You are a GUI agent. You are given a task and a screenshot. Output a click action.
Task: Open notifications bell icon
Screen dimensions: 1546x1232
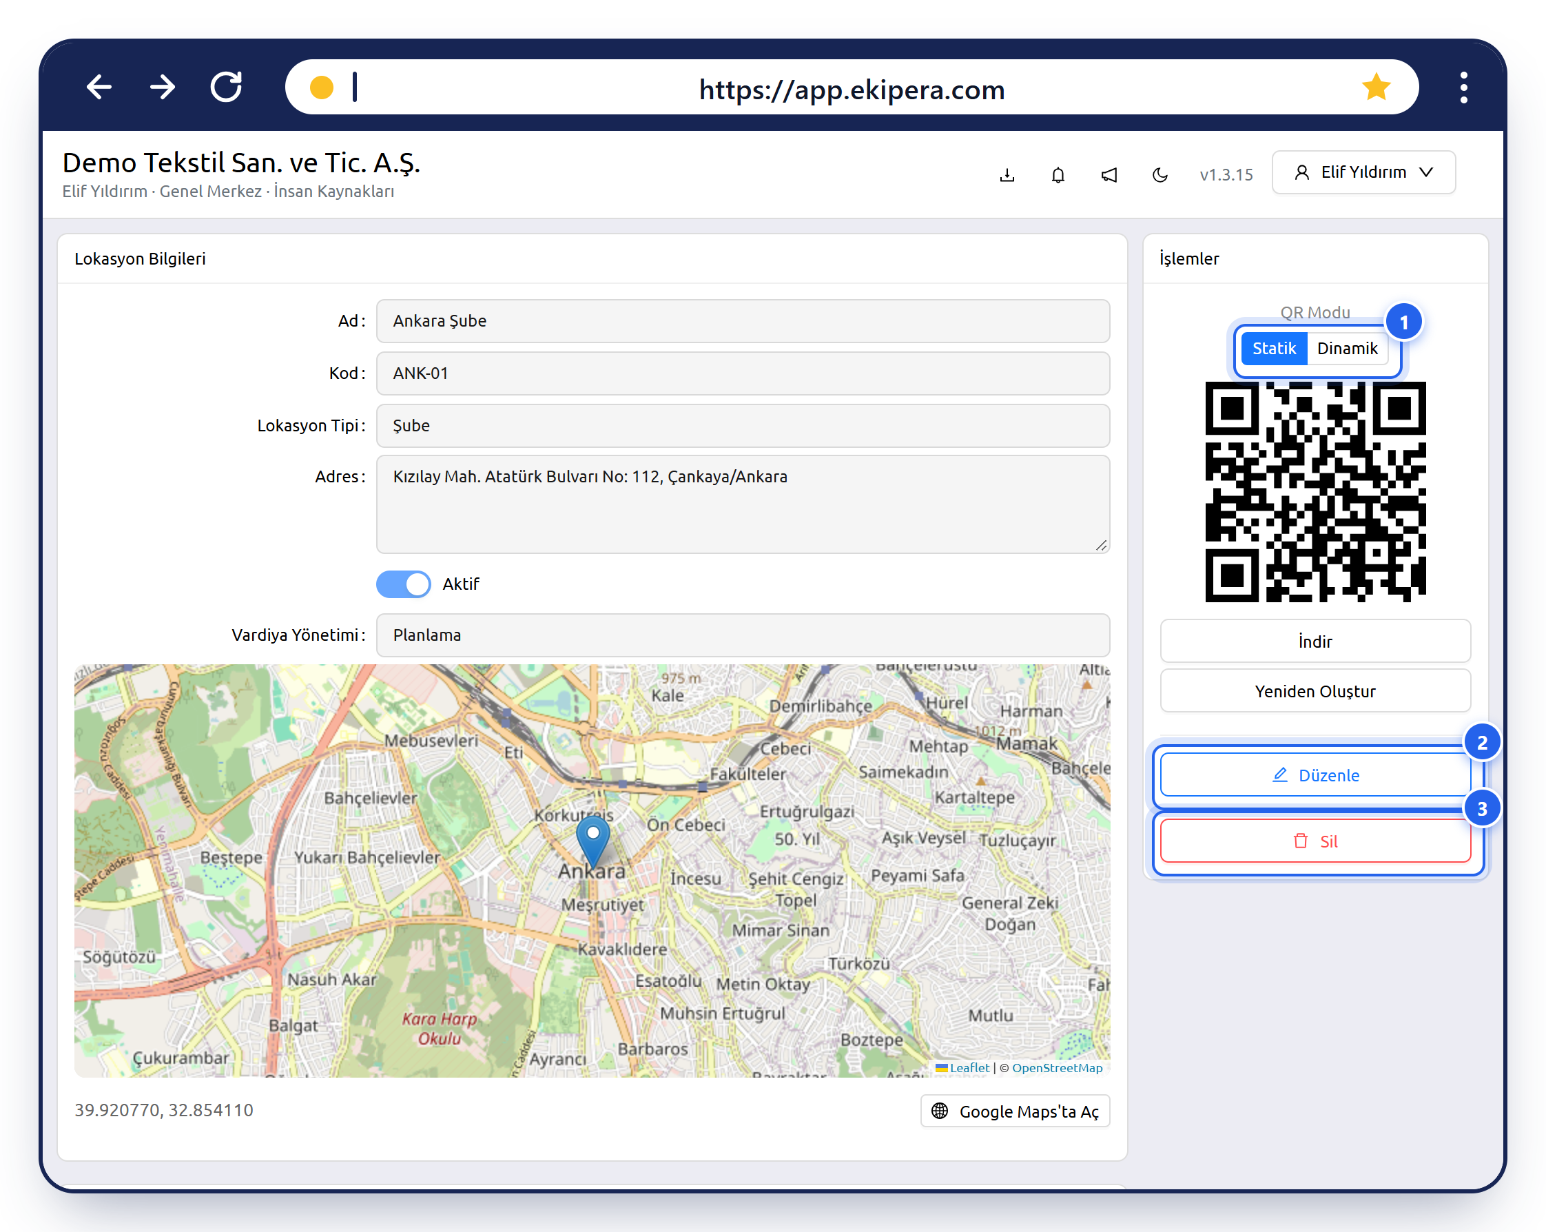click(1058, 174)
